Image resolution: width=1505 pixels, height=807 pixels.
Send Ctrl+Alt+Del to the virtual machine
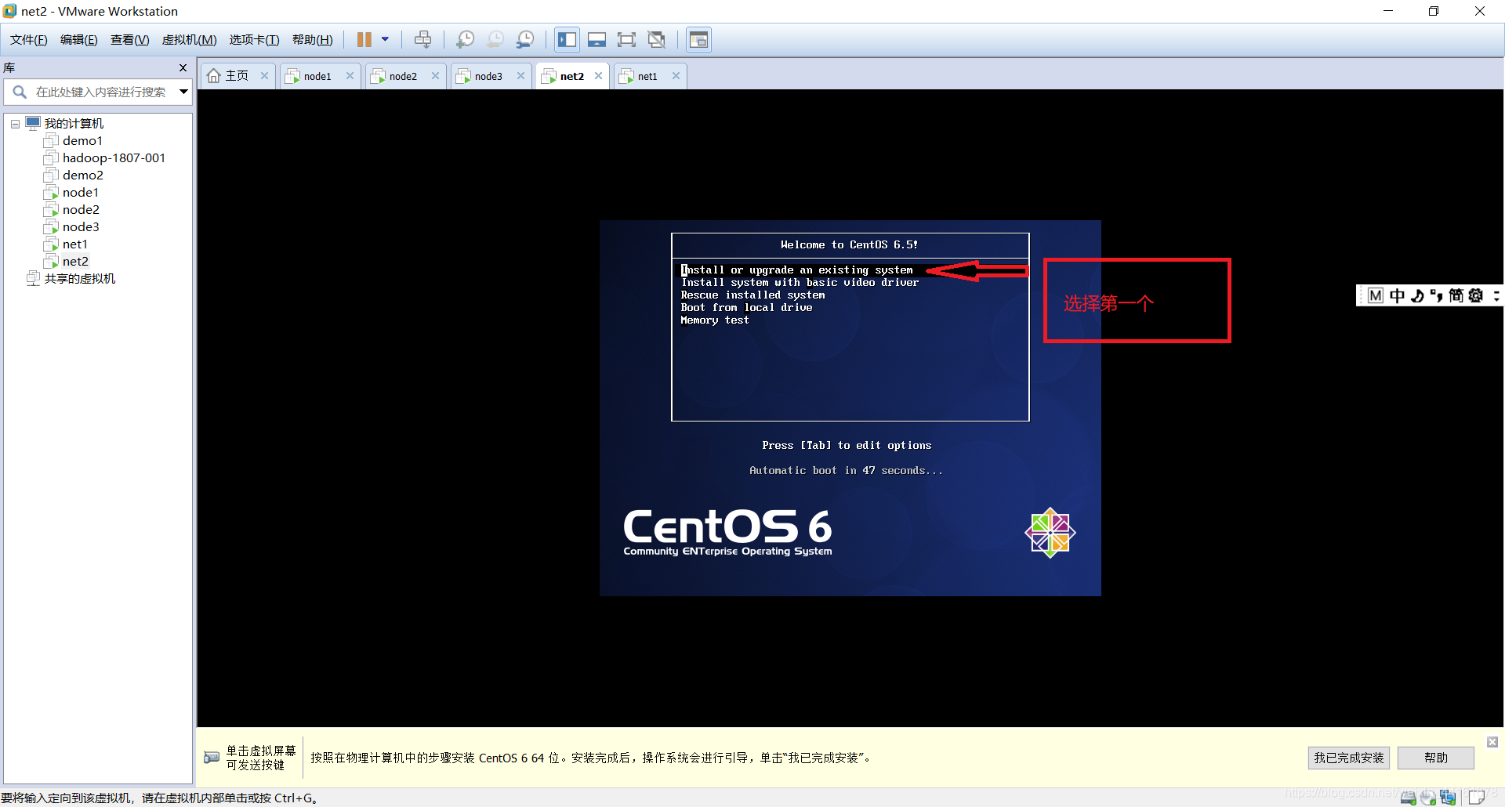[422, 39]
